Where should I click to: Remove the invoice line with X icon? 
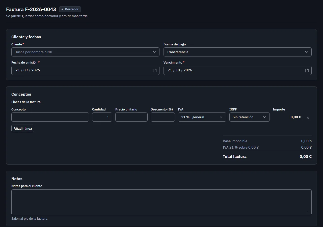308,118
